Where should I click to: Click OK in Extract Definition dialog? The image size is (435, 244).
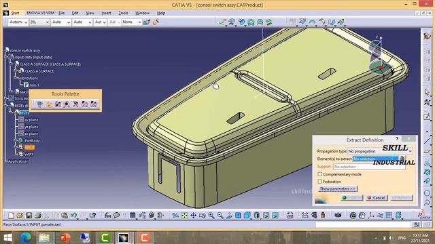pos(351,198)
